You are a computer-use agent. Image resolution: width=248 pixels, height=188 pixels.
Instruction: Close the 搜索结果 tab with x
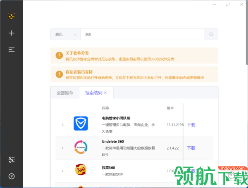(105, 93)
